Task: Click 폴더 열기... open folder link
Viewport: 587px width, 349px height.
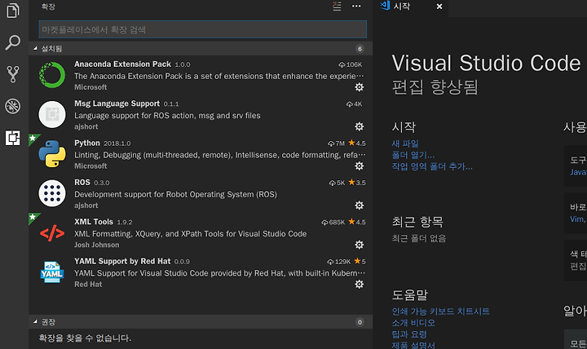Action: (x=413, y=155)
